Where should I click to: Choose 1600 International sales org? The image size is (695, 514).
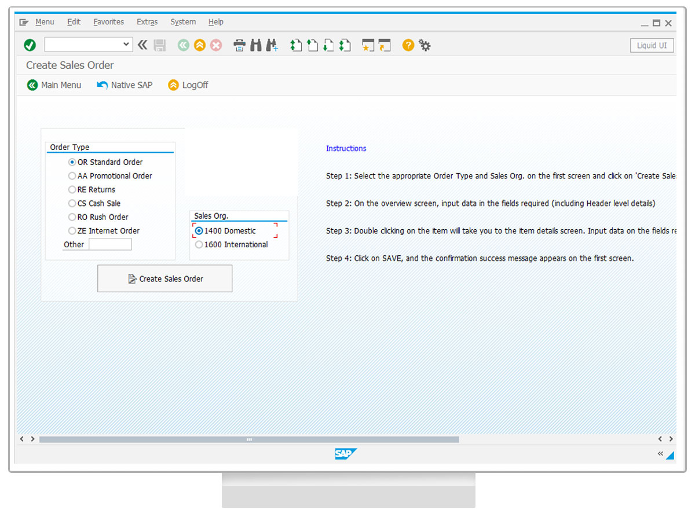(199, 245)
